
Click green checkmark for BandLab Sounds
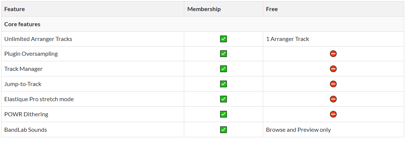tap(223, 130)
